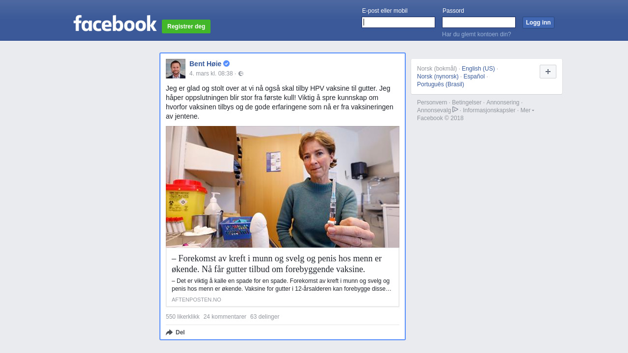The height and width of the screenshot is (353, 628).
Task: Click the Logg inn button
Action: [538, 23]
